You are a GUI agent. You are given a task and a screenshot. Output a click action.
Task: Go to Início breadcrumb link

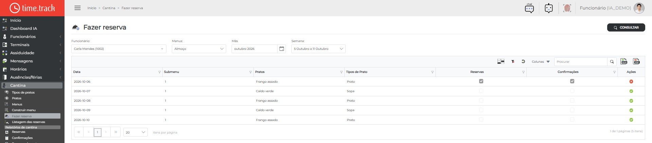click(x=92, y=8)
